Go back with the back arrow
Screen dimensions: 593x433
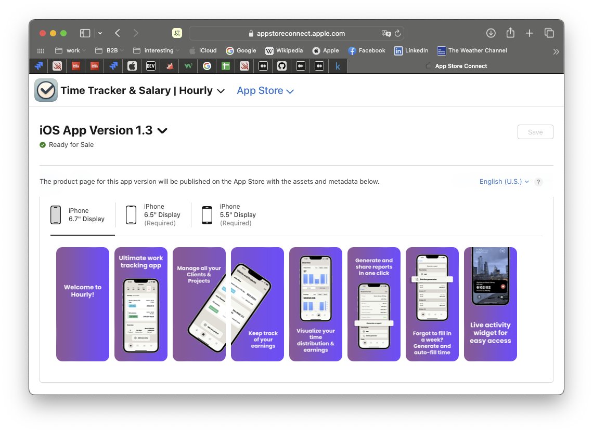click(118, 33)
